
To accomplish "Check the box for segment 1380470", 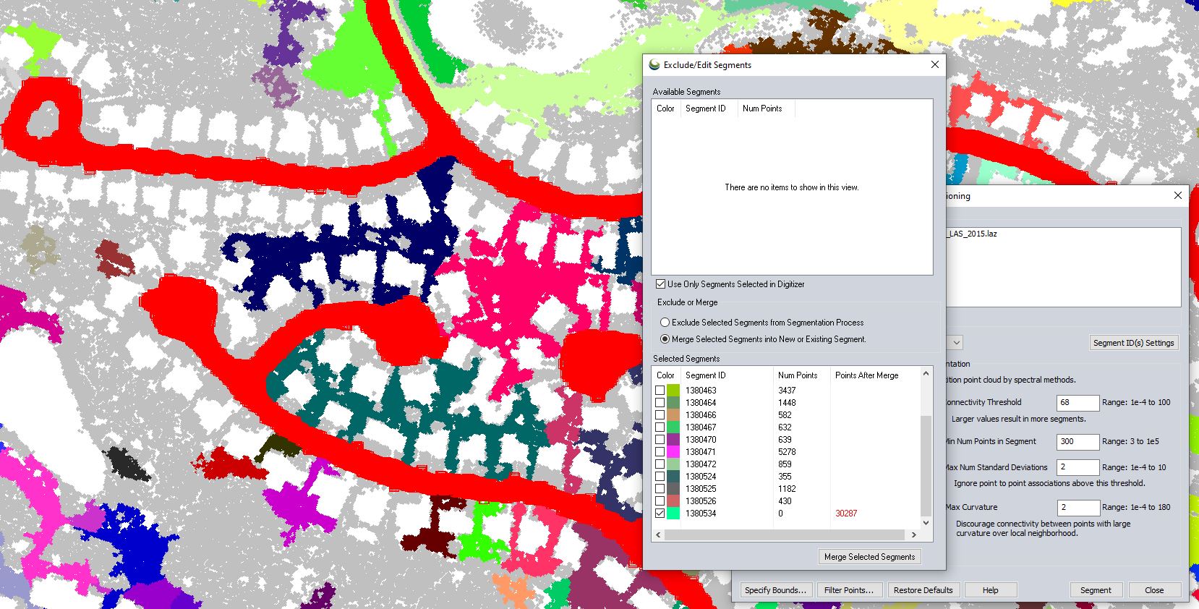I will [660, 440].
